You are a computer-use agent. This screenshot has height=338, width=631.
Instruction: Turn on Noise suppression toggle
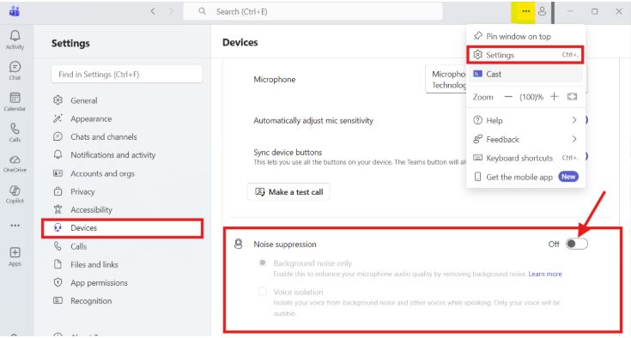coord(577,244)
